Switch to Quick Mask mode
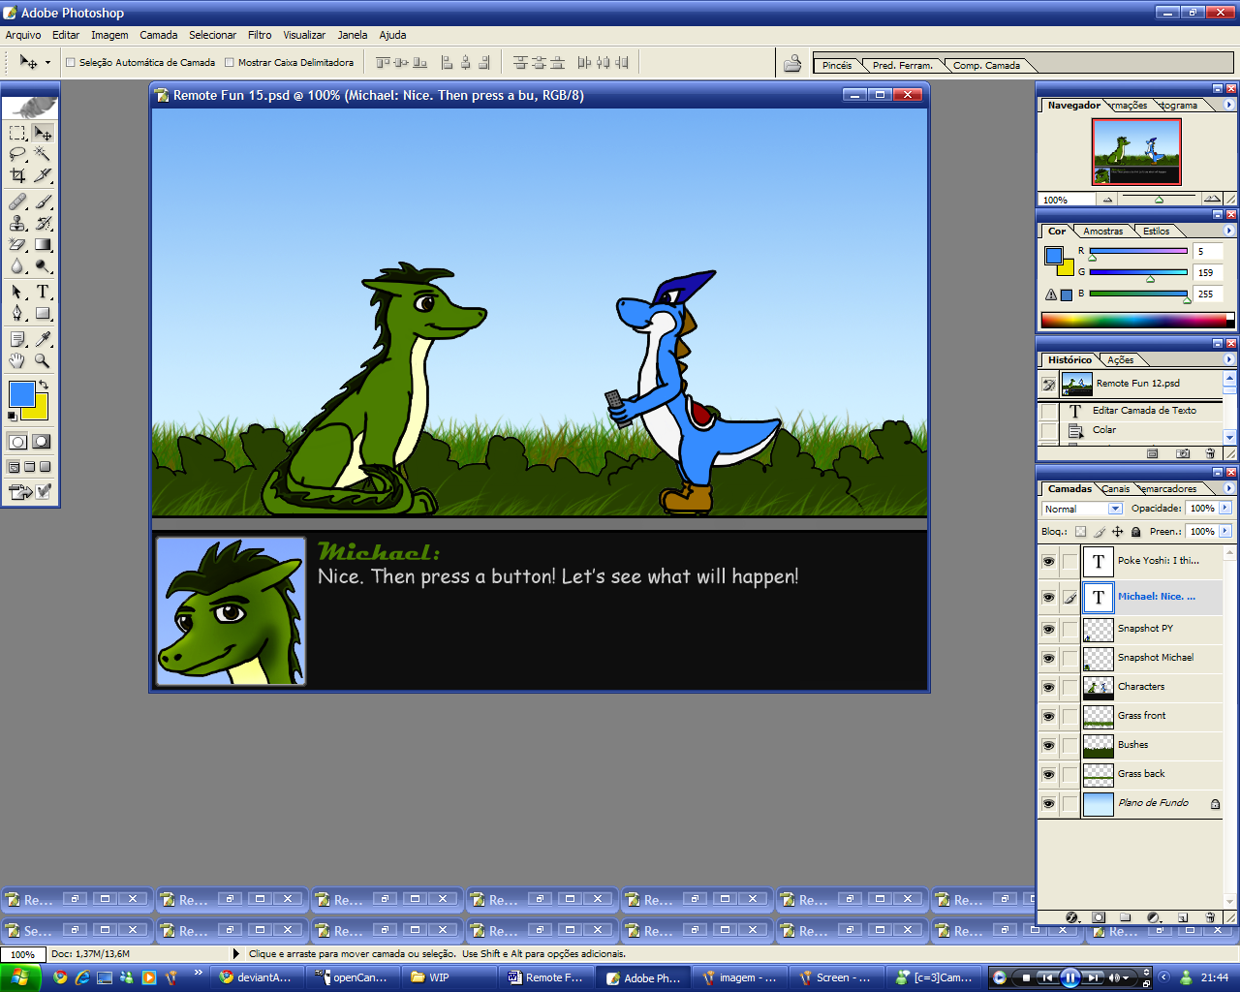The width and height of the screenshot is (1240, 992). [41, 442]
